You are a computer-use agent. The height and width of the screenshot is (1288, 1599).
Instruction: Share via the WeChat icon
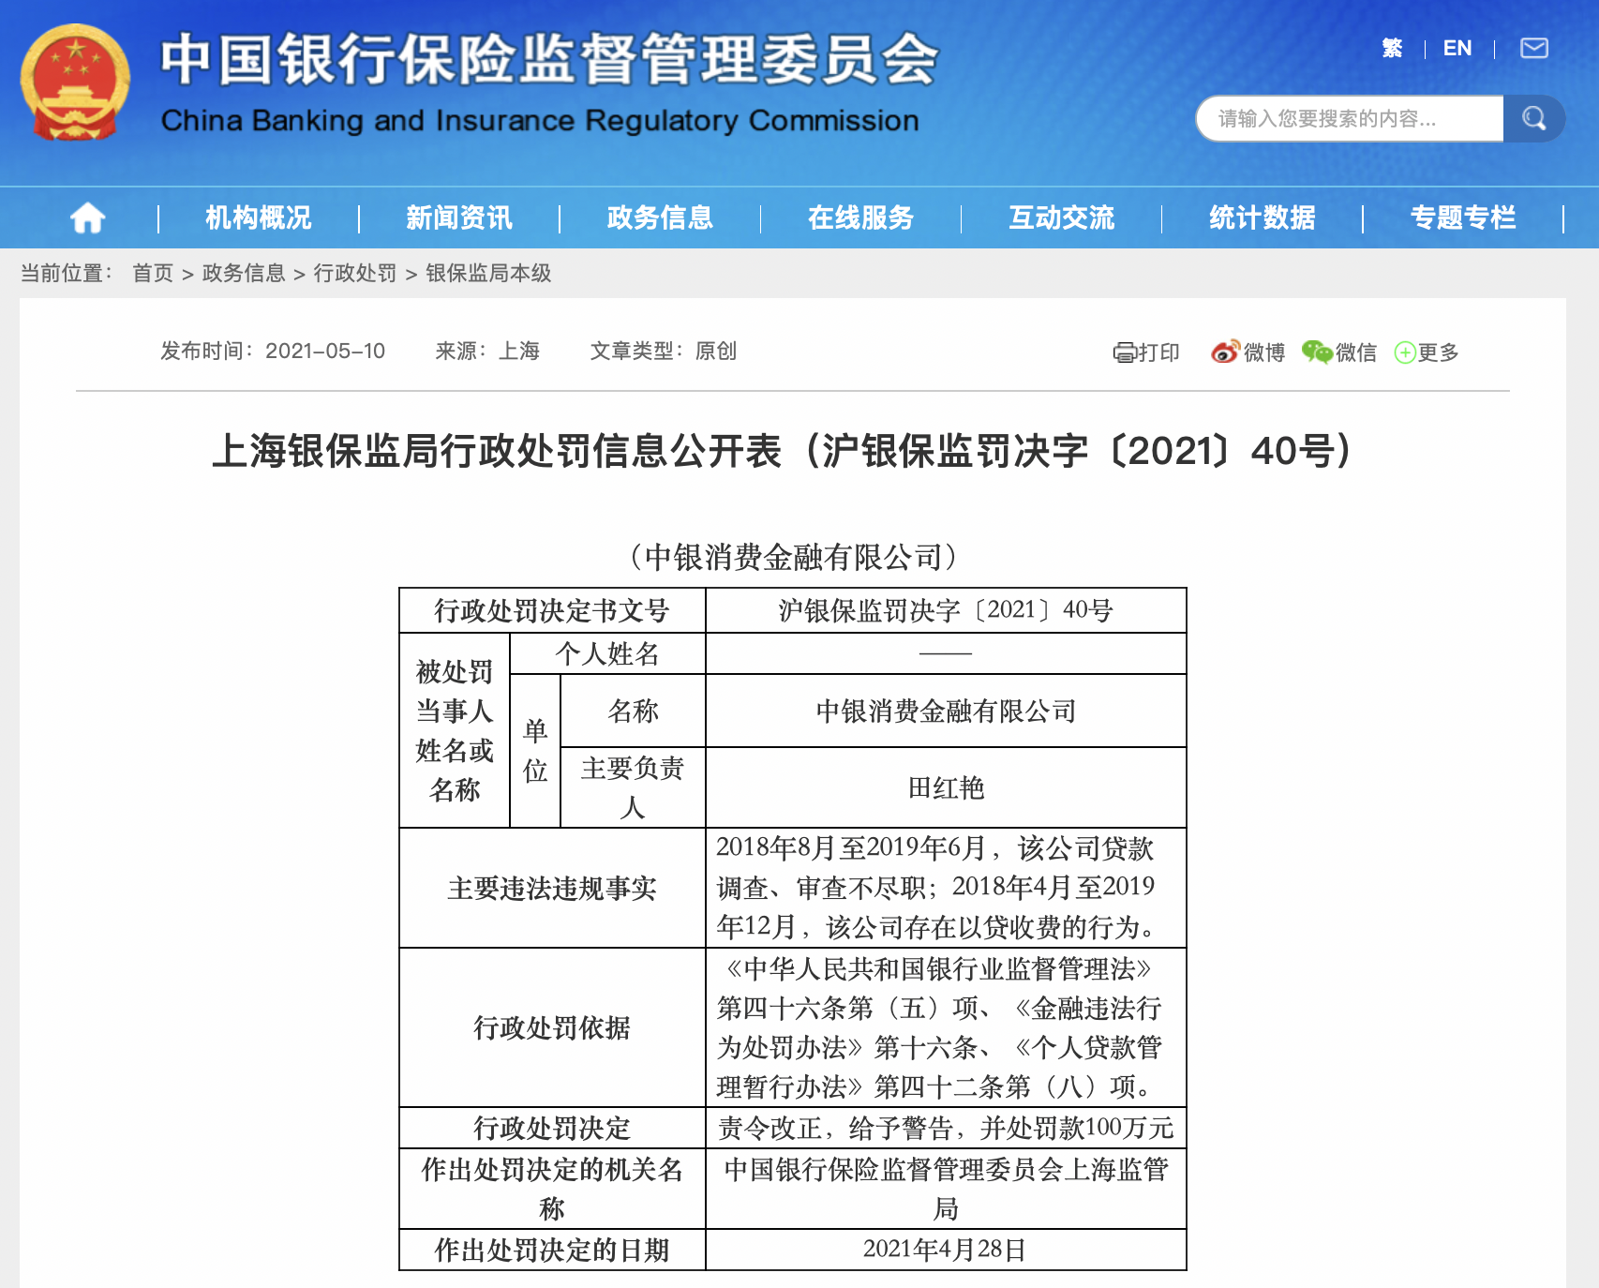[x=1317, y=352]
